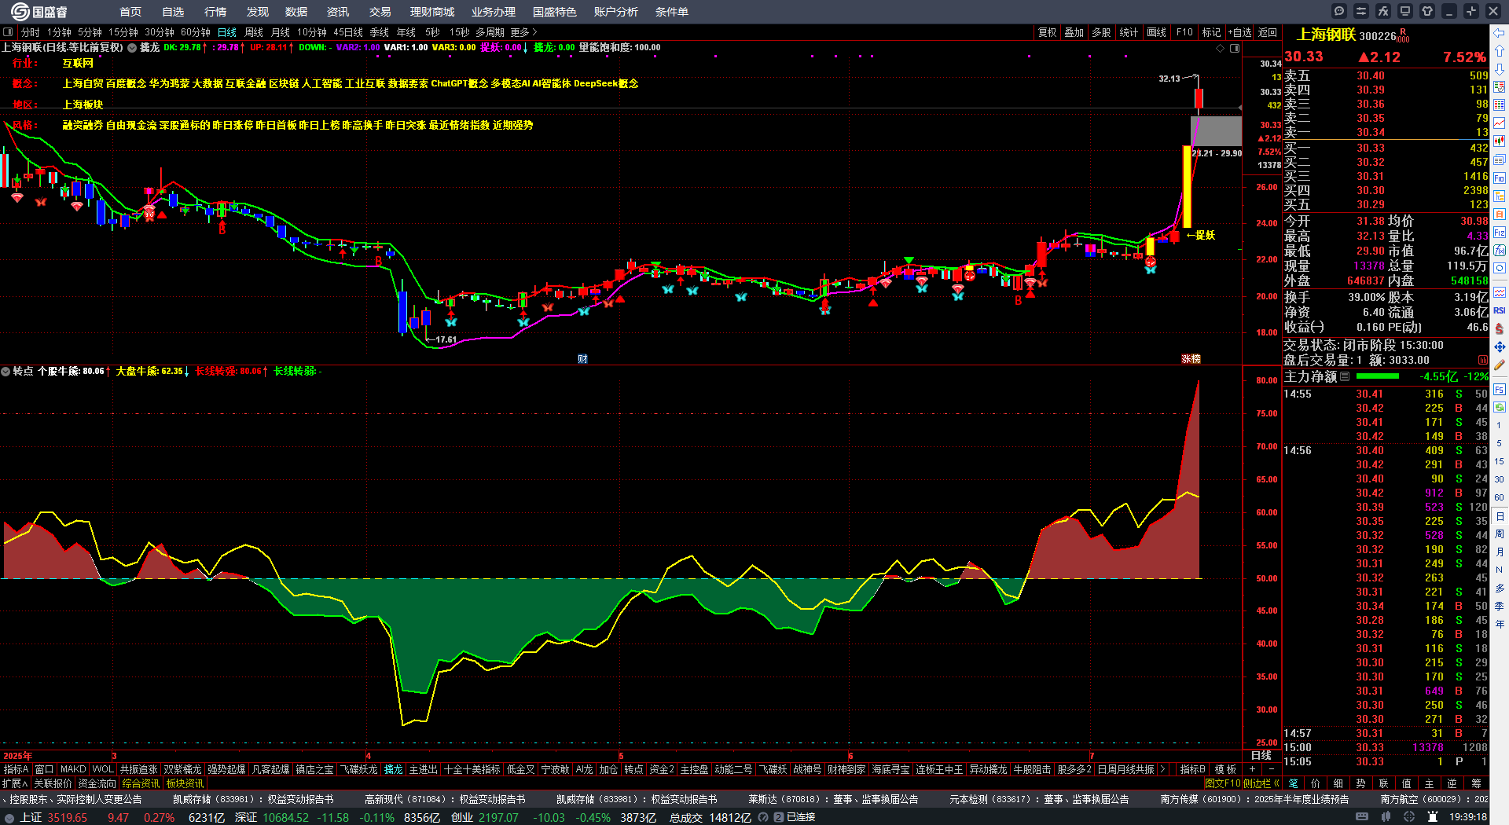The height and width of the screenshot is (825, 1509).
Task: Click the +自选 add to watchlist button
Action: tap(1240, 32)
